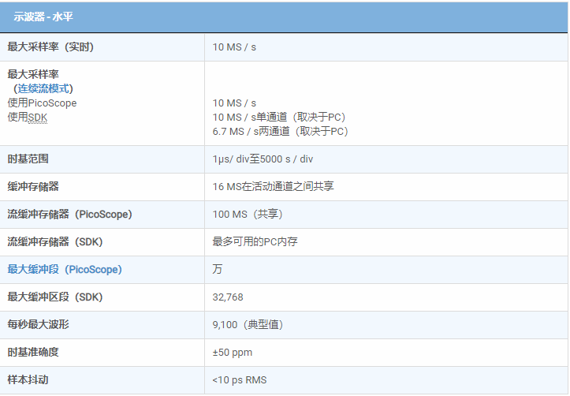Viewport: 570px width, 396px height.
Task: Select the 流缓冲存储器（PicoScope）label
Action: 69,215
